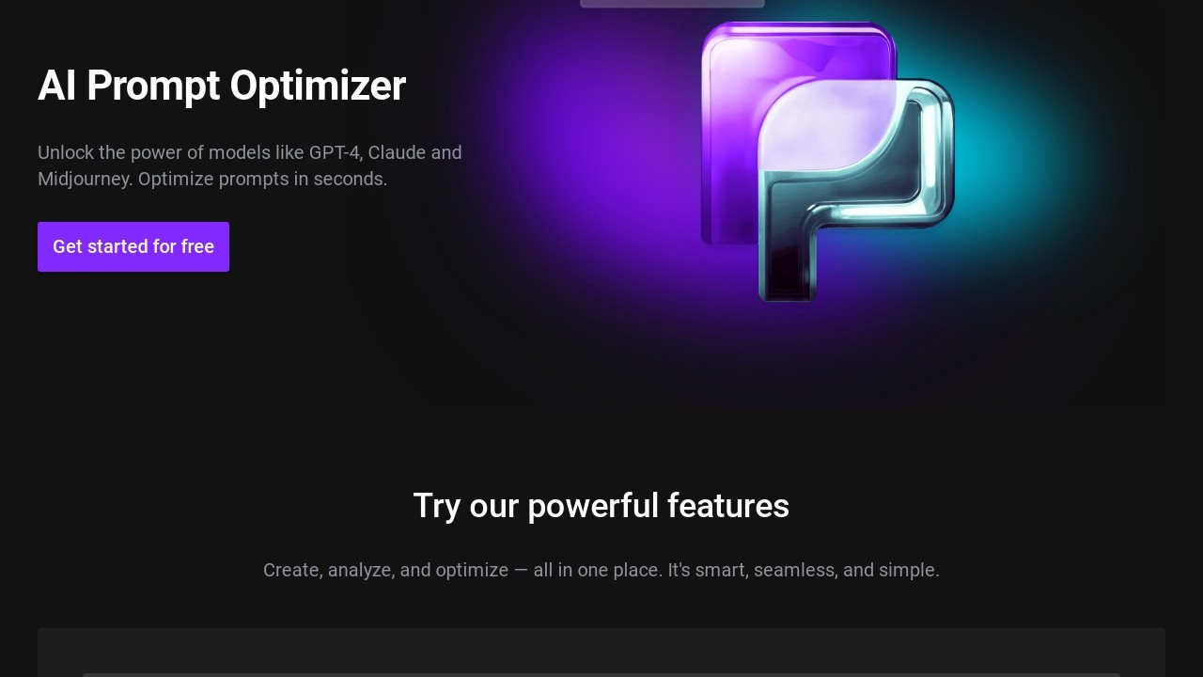The height and width of the screenshot is (677, 1203).
Task: Click the word Midjourney in the subtitle
Action: [x=84, y=179]
